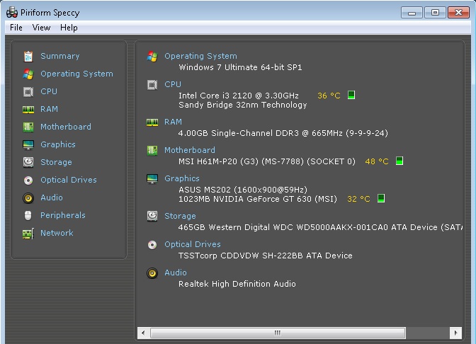This screenshot has height=344, width=476.
Task: Click the horizontal scrollbar left arrow
Action: click(143, 333)
